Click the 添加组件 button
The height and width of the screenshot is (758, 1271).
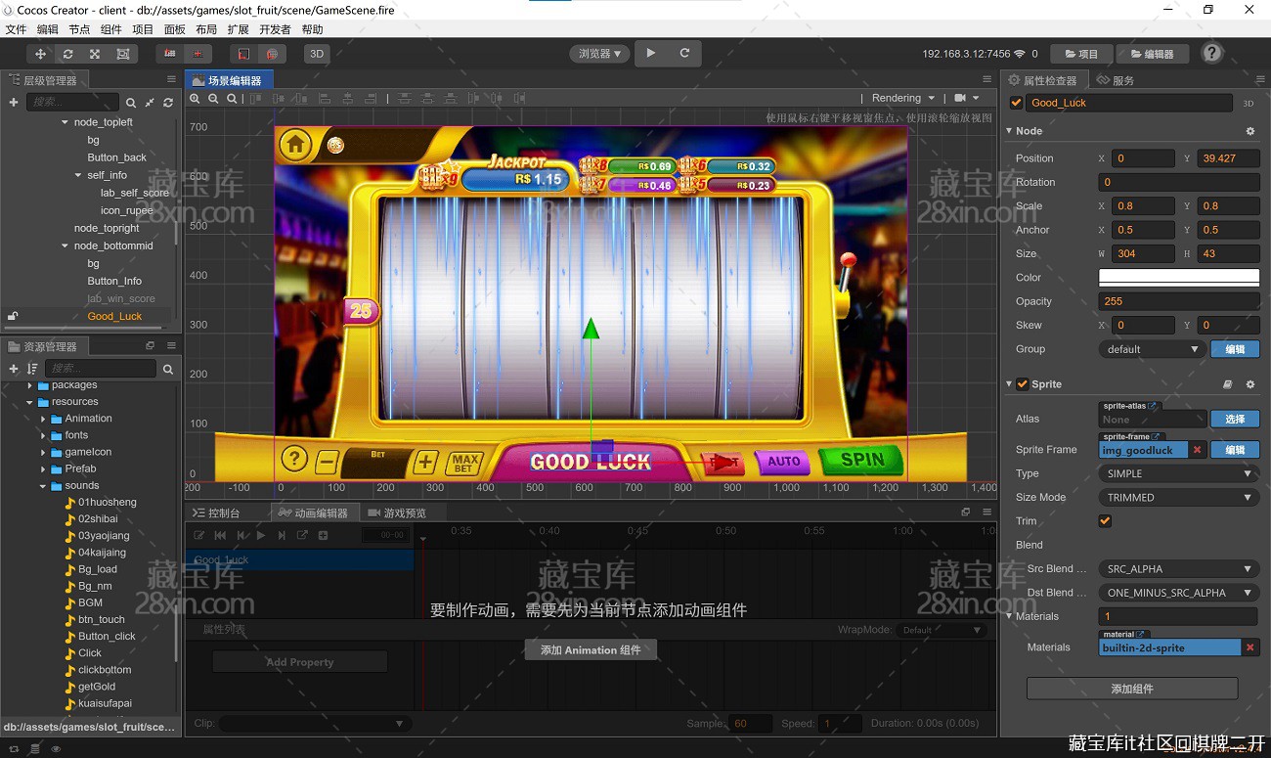[1131, 689]
